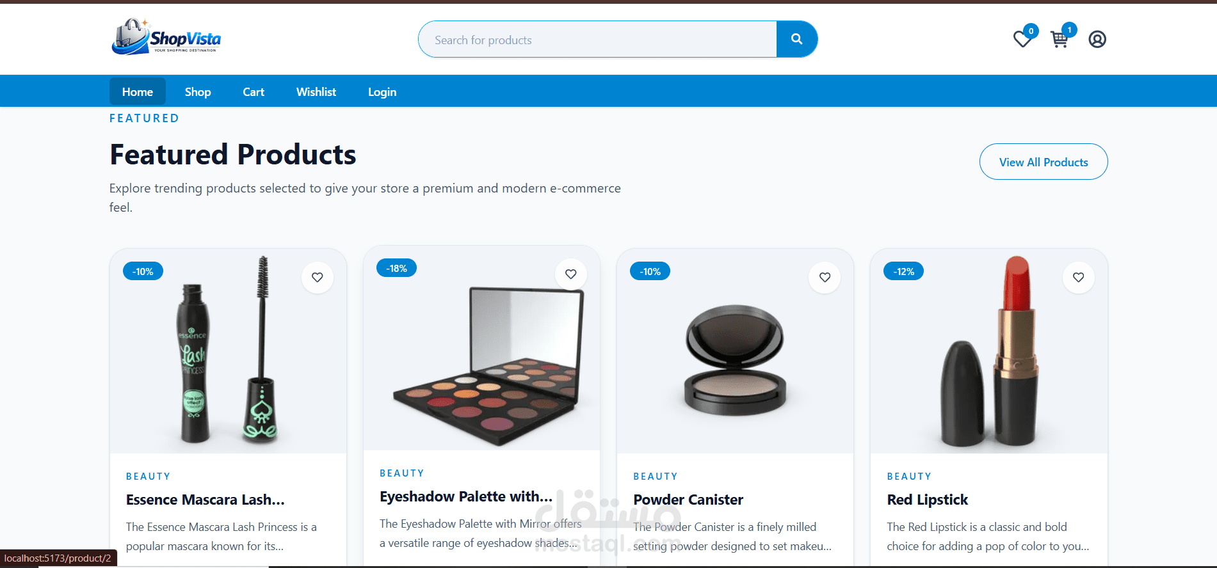Toggle wishlist heart on Red Lipstick card
This screenshot has width=1217, height=568.
1078,277
